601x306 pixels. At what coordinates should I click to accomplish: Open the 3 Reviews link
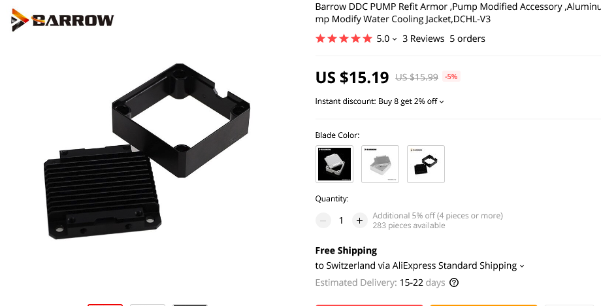(x=423, y=39)
